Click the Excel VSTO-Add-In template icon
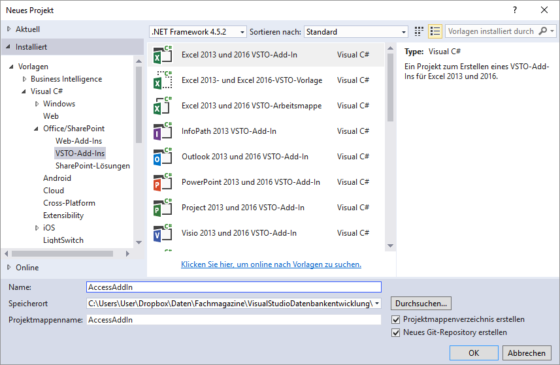 [x=163, y=55]
